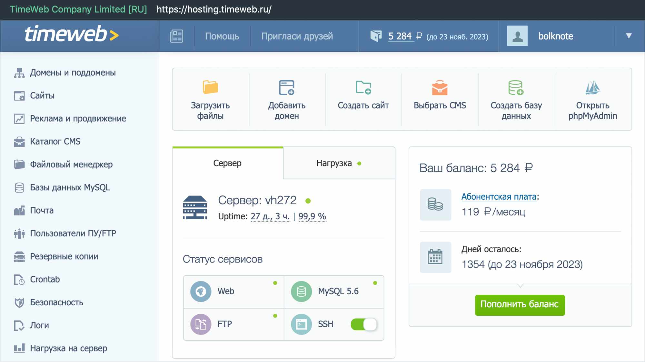Click the 1354 (до 23 ноября 2023) text

[522, 264]
